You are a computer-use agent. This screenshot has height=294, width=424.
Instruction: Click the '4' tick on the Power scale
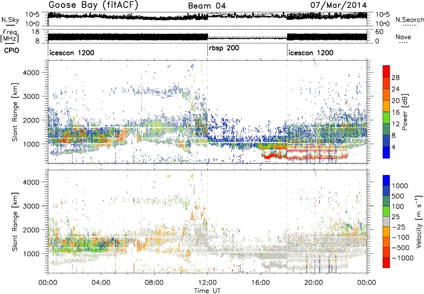[393, 147]
